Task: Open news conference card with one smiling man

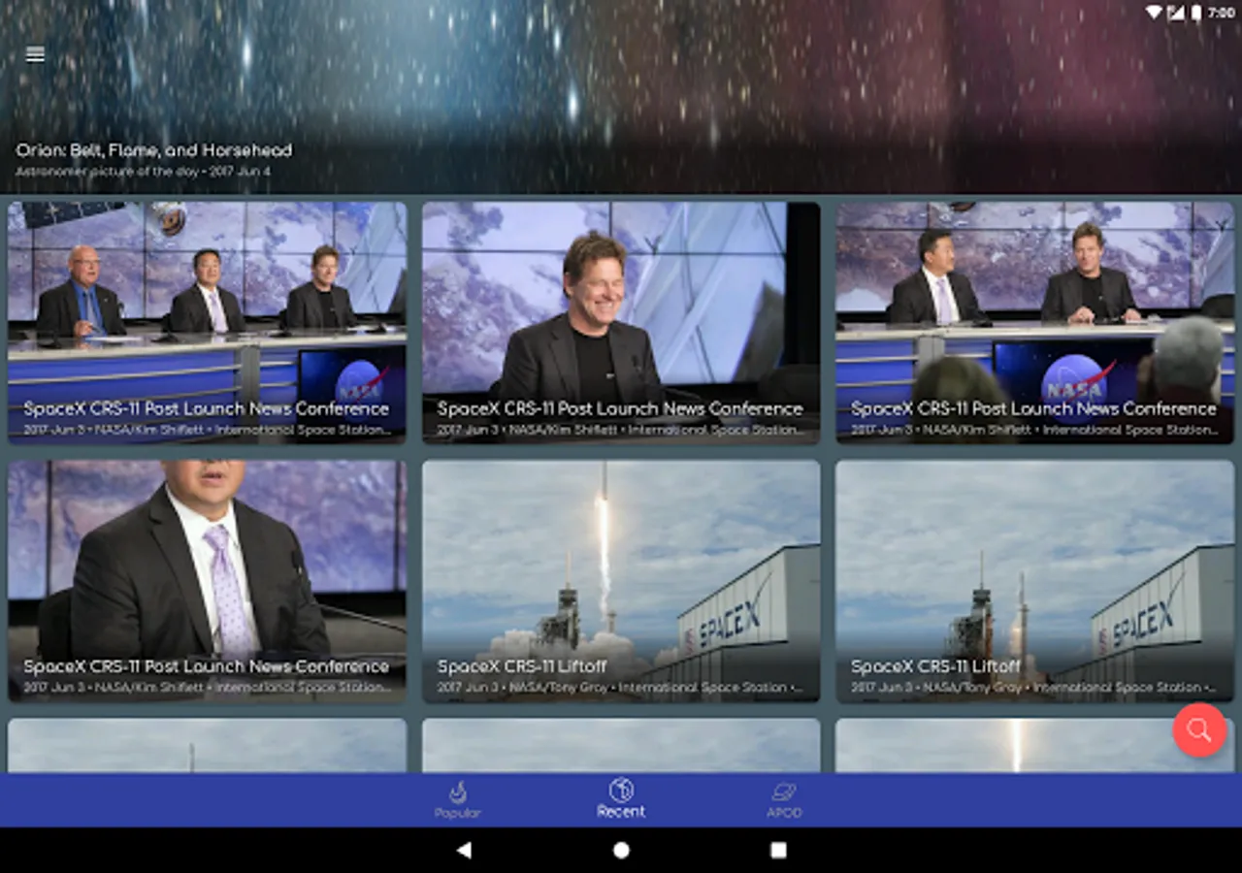Action: [x=621, y=323]
